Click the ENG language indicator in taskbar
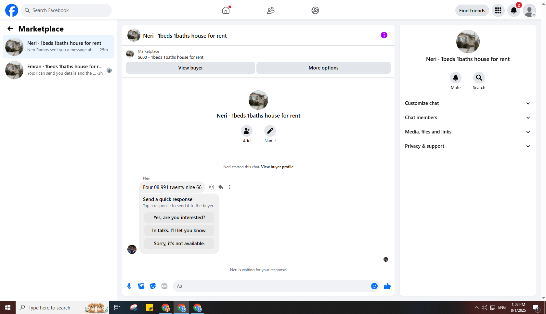The width and height of the screenshot is (546, 314). pyautogui.click(x=502, y=308)
